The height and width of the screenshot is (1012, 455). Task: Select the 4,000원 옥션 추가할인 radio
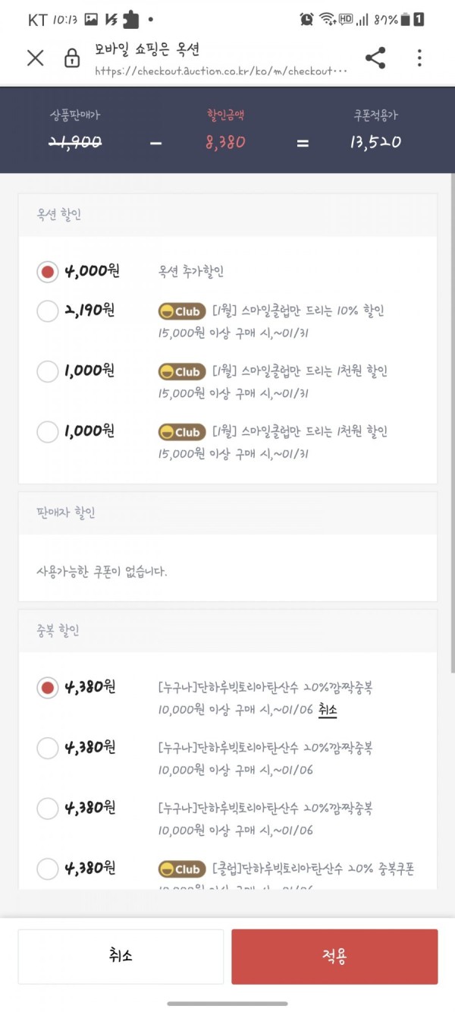pos(48,271)
